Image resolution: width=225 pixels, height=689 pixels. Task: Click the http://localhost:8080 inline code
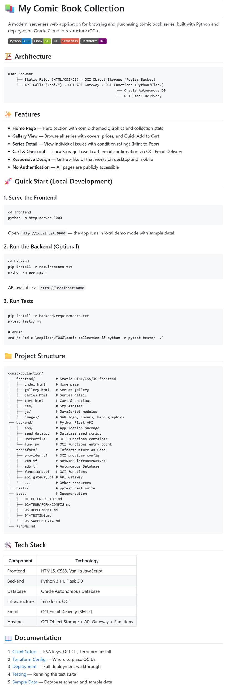click(62, 288)
